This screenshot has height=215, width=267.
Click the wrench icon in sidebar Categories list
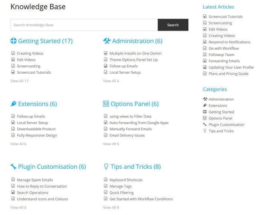(205, 125)
